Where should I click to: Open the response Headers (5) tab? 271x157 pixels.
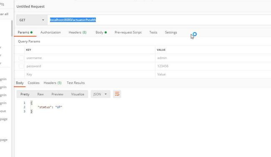(53, 83)
